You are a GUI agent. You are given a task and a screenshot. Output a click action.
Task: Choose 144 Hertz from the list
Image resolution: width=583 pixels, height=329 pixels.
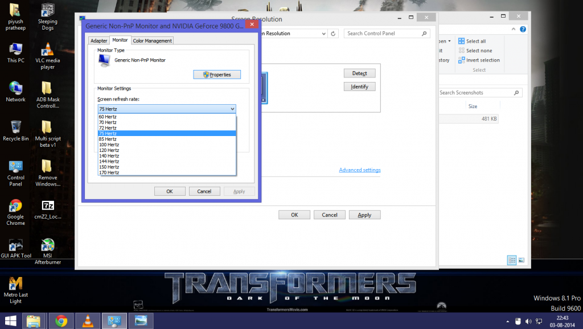pos(109,161)
